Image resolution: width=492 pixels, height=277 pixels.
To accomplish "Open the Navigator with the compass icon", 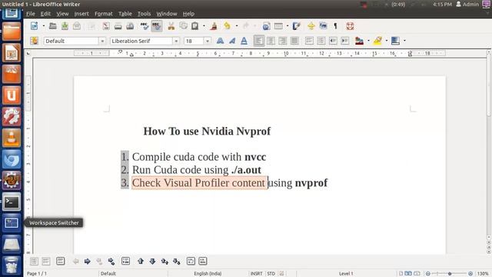I will tap(311, 26).
